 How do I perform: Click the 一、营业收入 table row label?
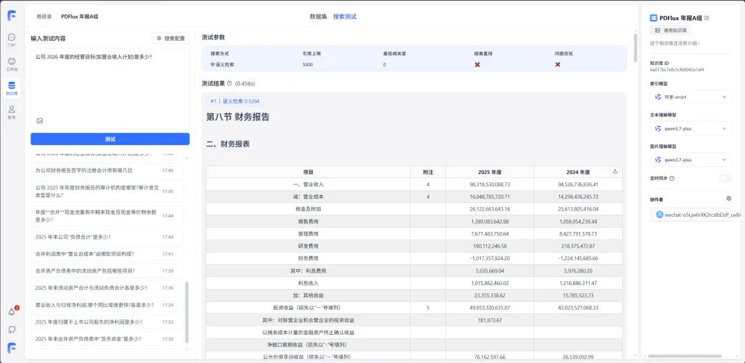(308, 184)
